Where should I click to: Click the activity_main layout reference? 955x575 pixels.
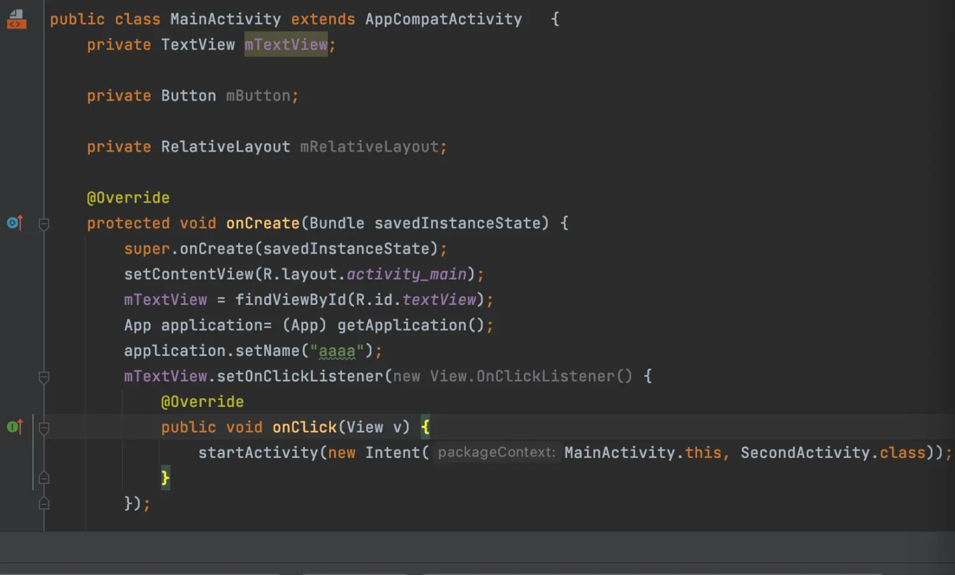(x=406, y=274)
